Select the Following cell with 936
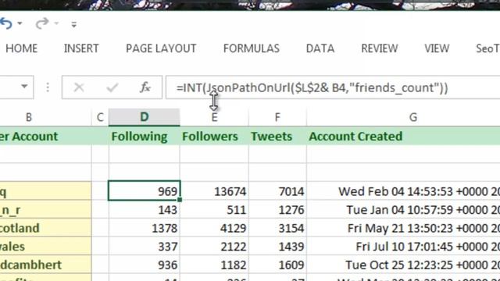The image size is (500, 281). 144,265
